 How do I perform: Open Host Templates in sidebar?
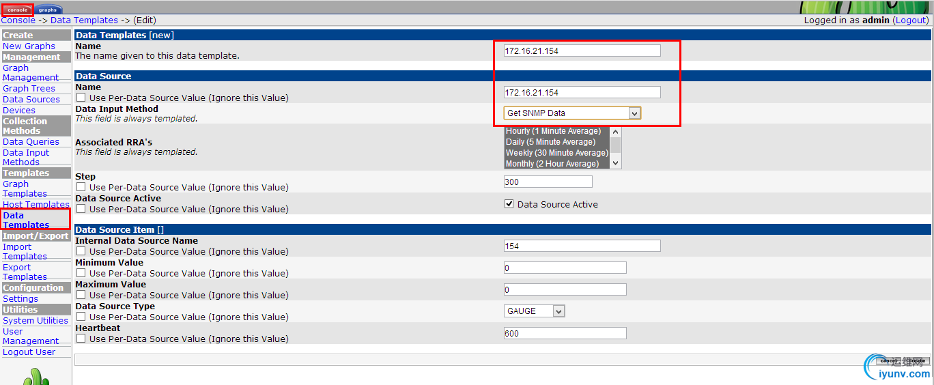[36, 204]
